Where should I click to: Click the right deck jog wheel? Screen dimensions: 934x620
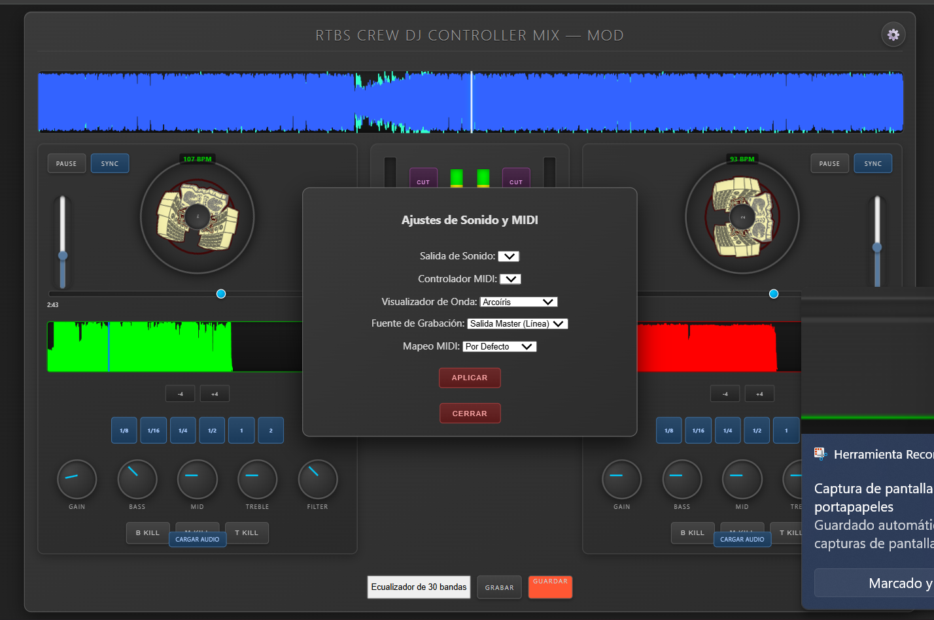[x=742, y=216]
